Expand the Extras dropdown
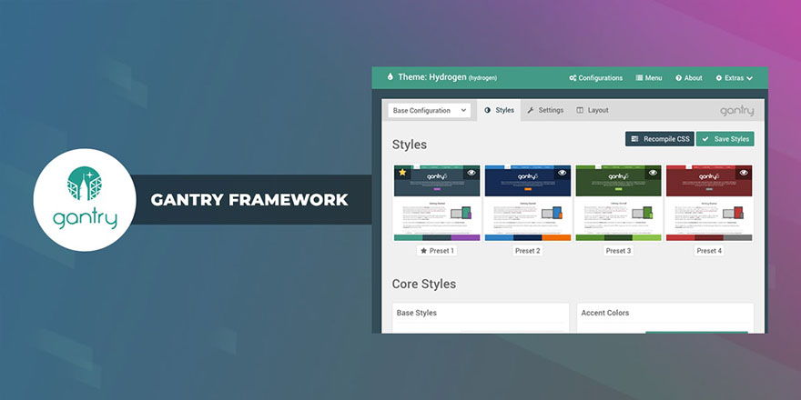Image resolution: width=801 pixels, height=400 pixels. click(x=734, y=78)
